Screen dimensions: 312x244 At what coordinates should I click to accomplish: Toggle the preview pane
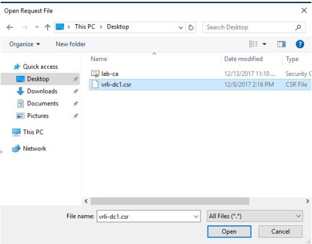281,44
